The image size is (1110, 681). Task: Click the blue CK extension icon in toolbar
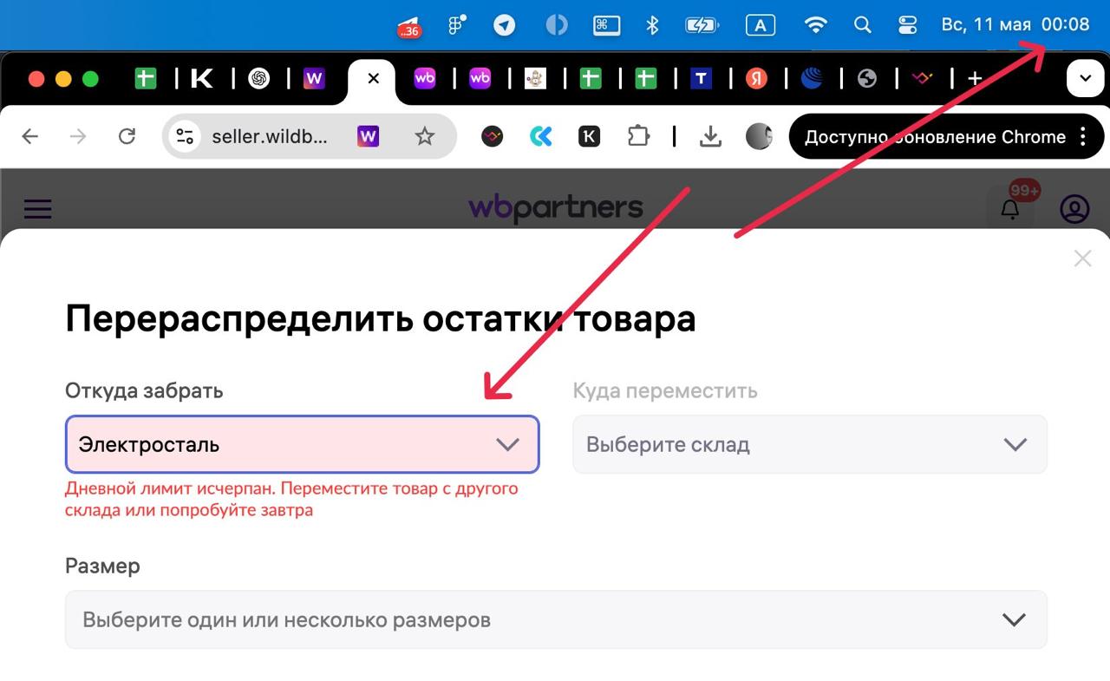(541, 136)
